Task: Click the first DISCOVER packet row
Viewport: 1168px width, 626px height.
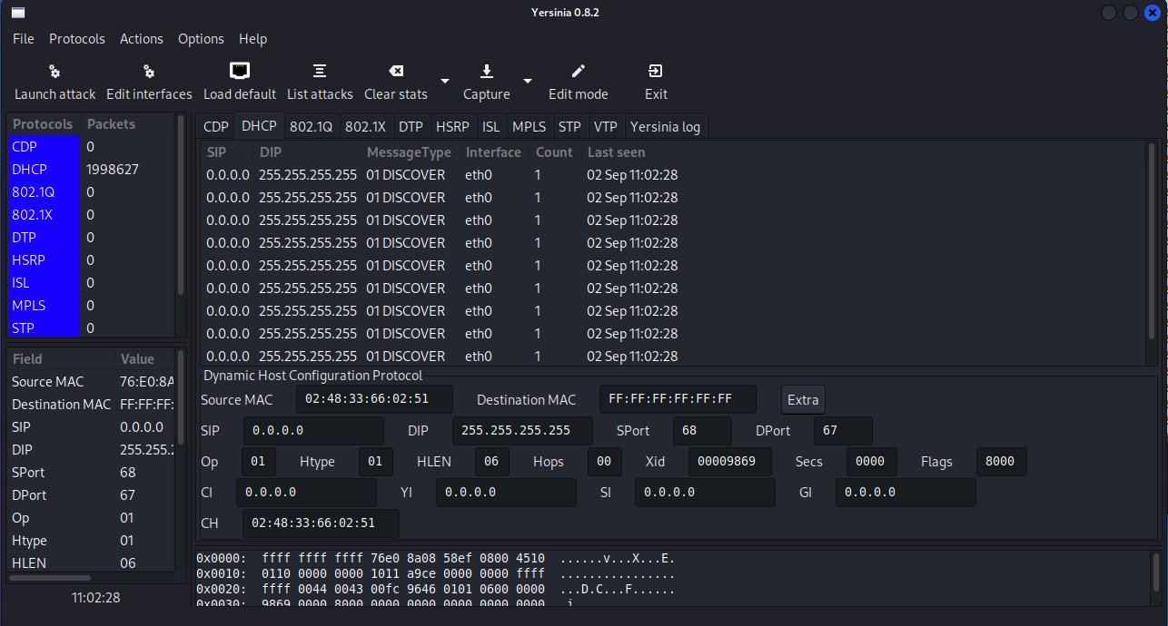Action: click(672, 175)
